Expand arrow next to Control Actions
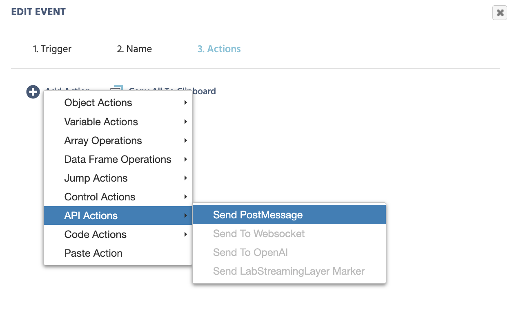 tap(185, 197)
